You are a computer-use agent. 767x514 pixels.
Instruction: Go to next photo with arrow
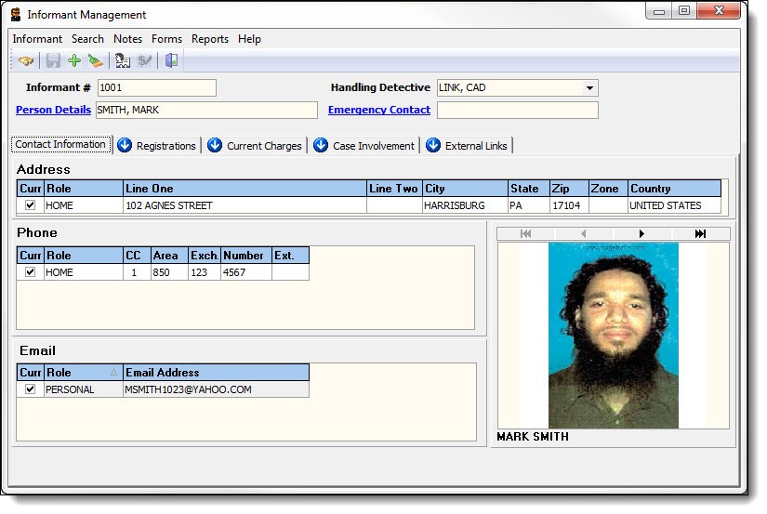pos(641,234)
